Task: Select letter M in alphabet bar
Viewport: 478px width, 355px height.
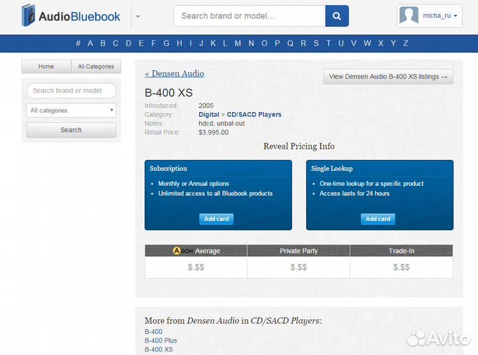Action: coord(238,43)
